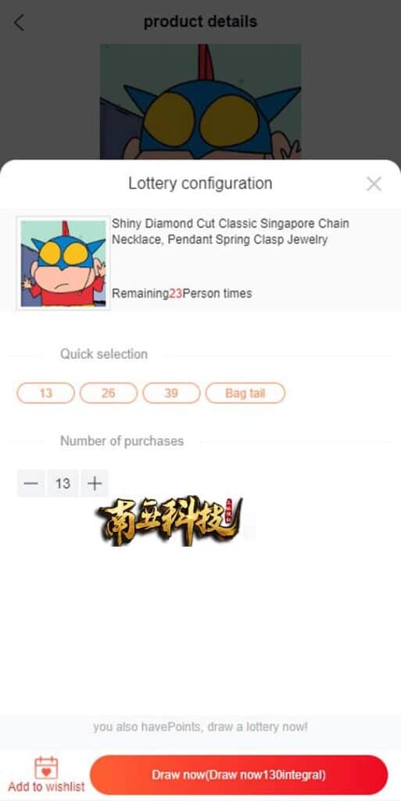Click the Quick selection section header
The image size is (401, 801).
coord(104,354)
